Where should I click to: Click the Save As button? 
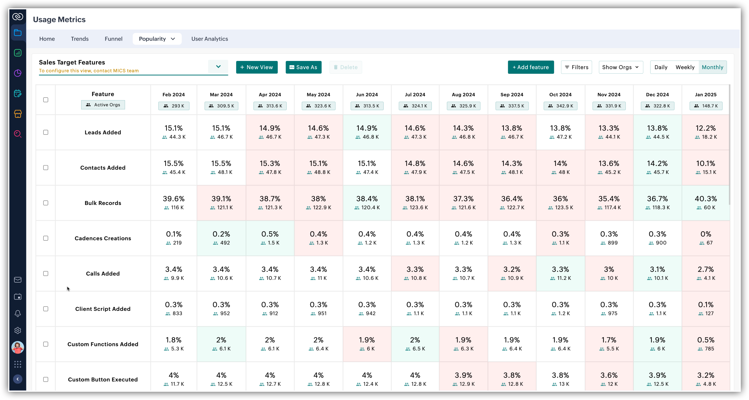point(303,67)
